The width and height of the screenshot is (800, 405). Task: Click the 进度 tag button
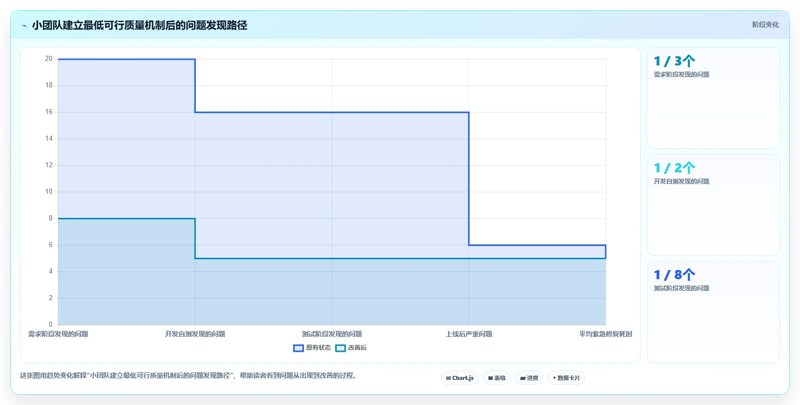click(529, 378)
